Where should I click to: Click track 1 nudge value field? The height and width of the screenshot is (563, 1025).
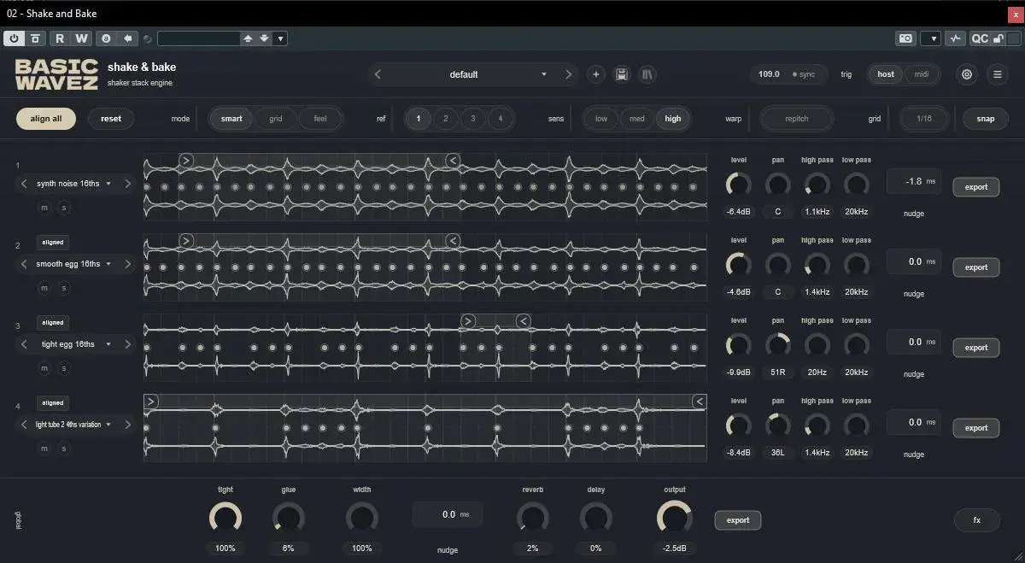point(914,181)
